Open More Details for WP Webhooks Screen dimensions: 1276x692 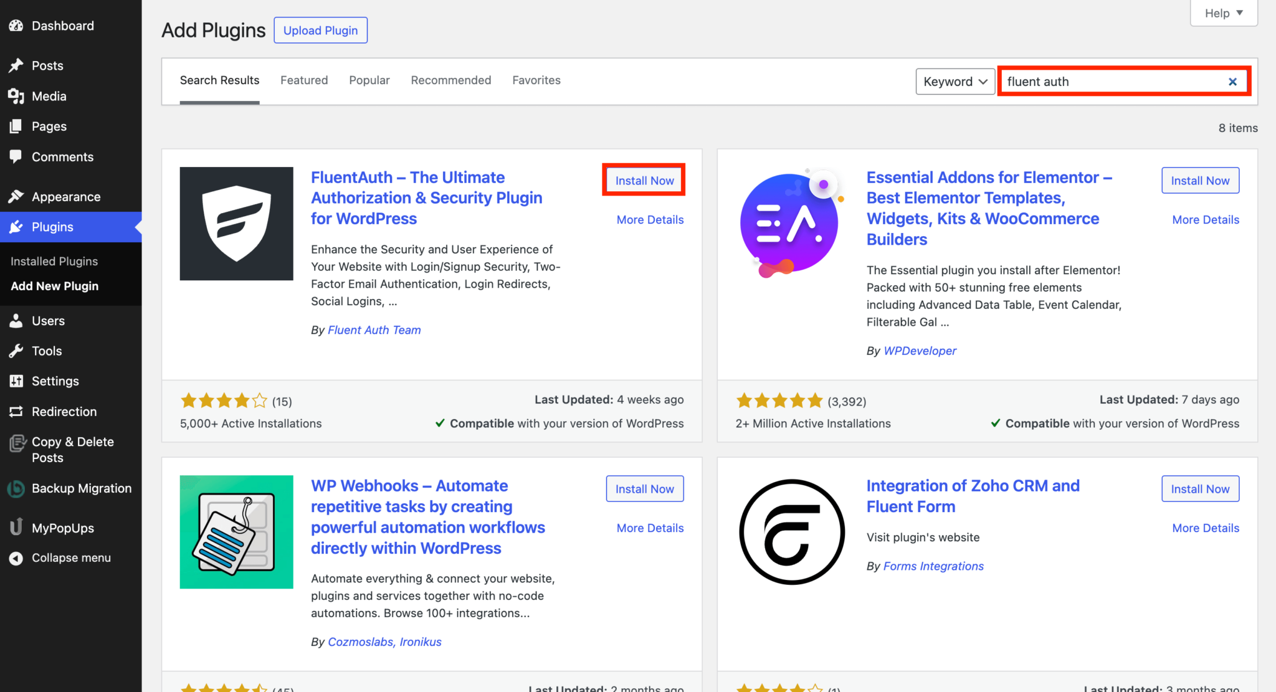650,528
